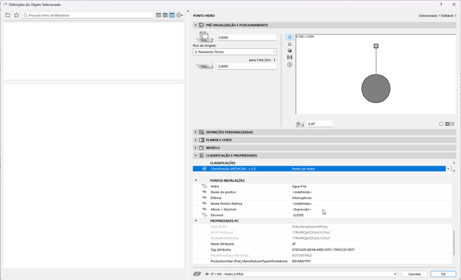Switch library to small list view icon

coord(158,15)
